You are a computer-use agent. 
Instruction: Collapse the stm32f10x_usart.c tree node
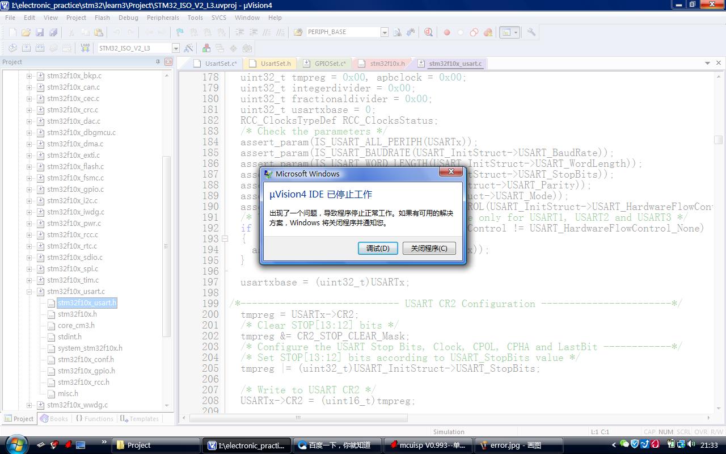[x=29, y=292]
